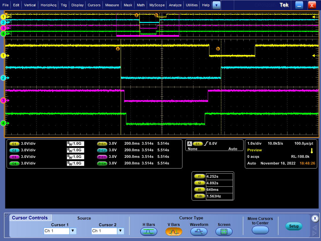
Task: Click the Z1C2 zoom badge
Action: [x=102, y=150]
